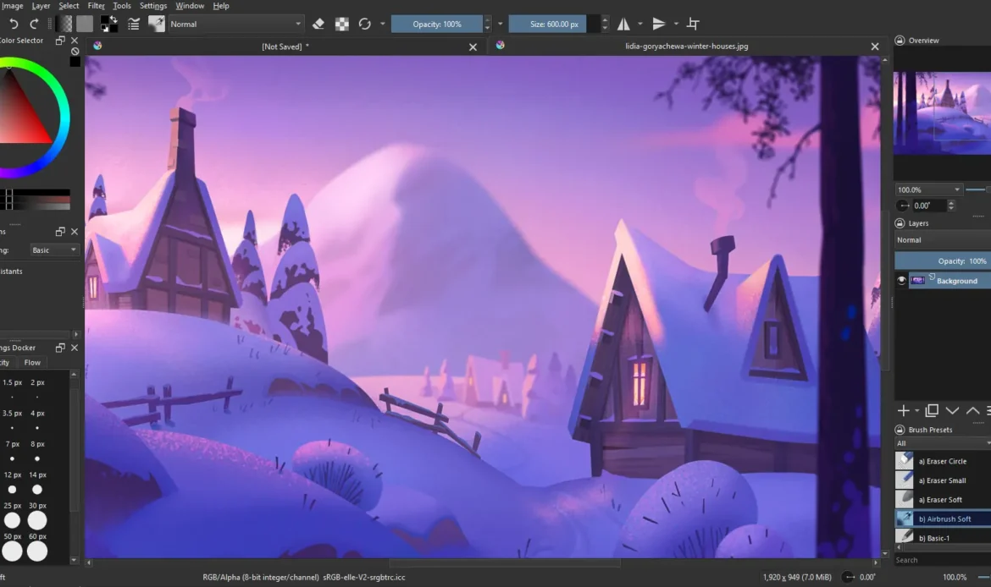This screenshot has width=991, height=587.
Task: Hide the Background layer with eye icon
Action: click(901, 281)
